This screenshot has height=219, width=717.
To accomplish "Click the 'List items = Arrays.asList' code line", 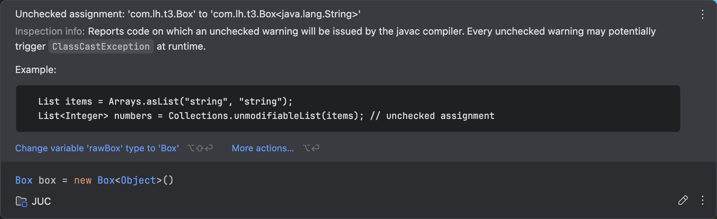I will tap(165, 101).
